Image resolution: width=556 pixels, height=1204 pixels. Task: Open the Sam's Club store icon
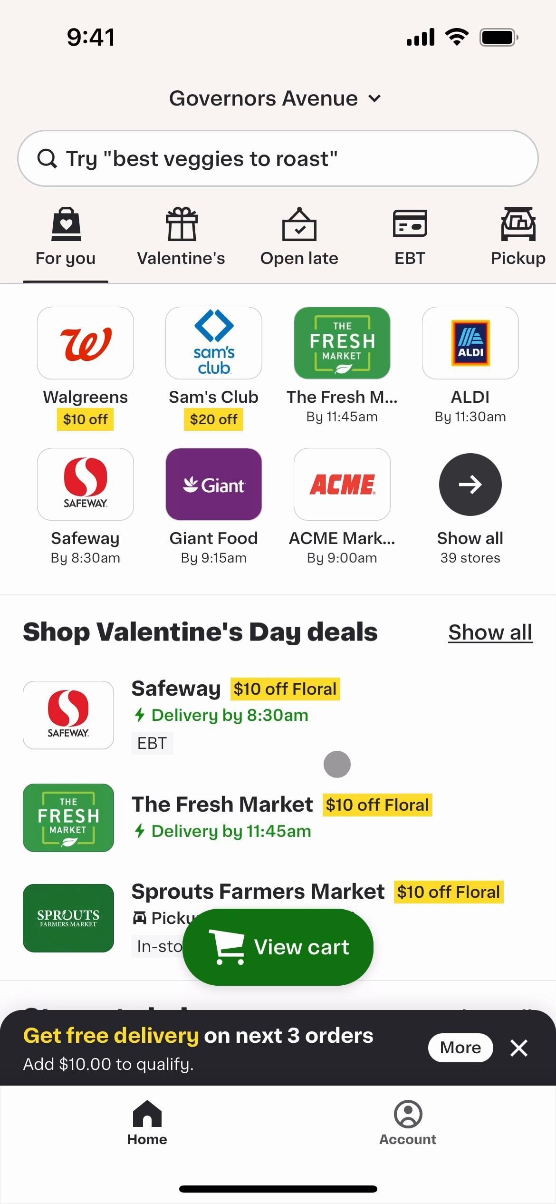(214, 343)
